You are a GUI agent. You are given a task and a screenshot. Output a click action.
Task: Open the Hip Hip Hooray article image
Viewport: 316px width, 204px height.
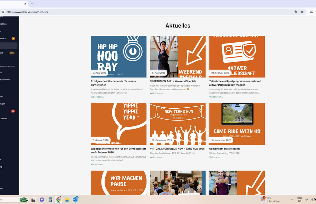[119, 57]
